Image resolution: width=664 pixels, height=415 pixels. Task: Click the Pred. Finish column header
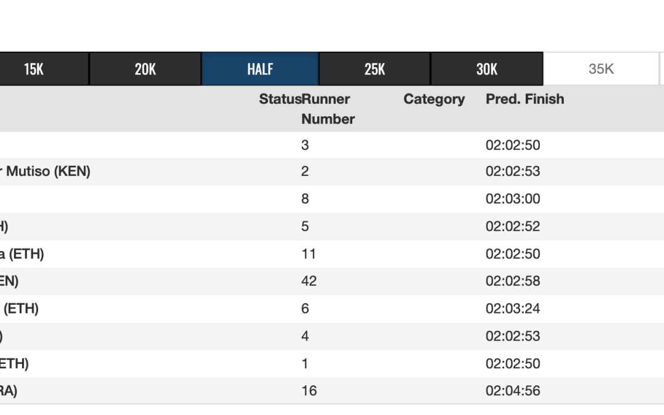tap(524, 100)
